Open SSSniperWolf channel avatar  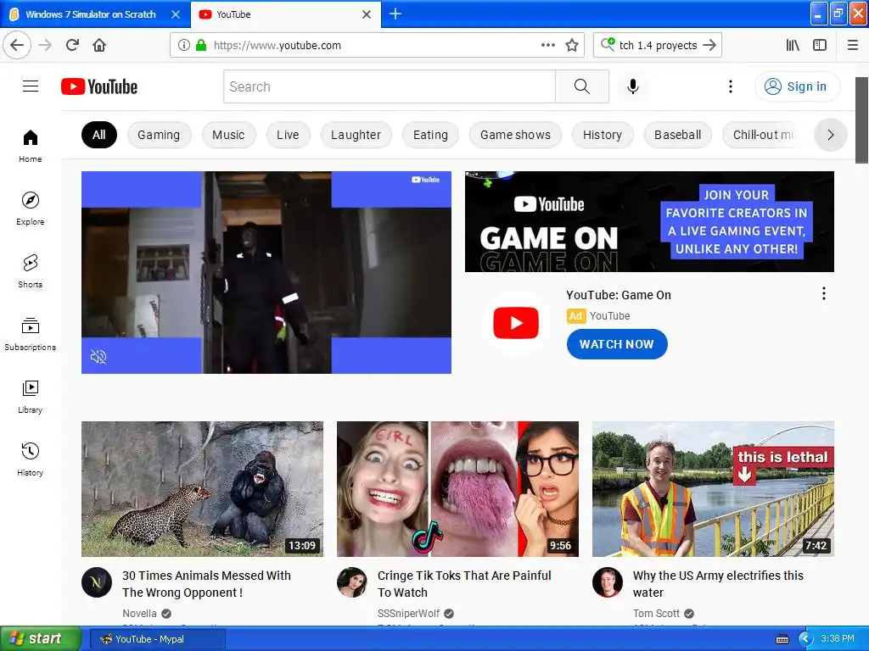[x=352, y=582]
